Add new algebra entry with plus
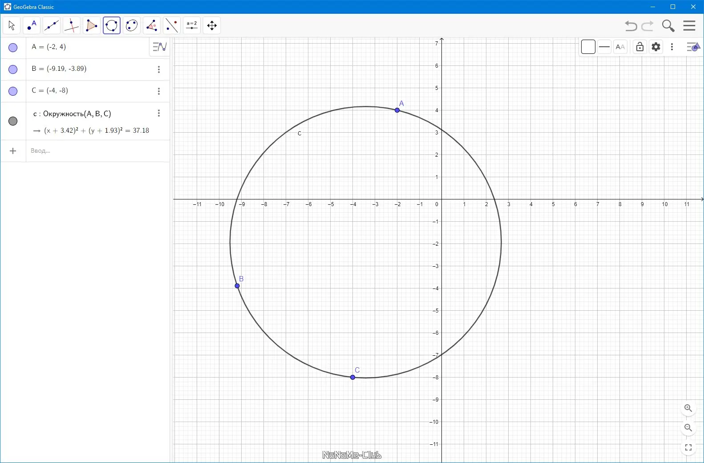The image size is (704, 463). tap(13, 151)
